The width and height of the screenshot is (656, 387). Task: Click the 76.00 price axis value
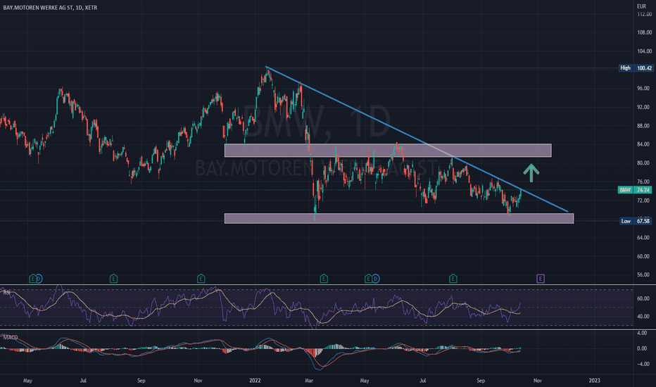(643, 182)
